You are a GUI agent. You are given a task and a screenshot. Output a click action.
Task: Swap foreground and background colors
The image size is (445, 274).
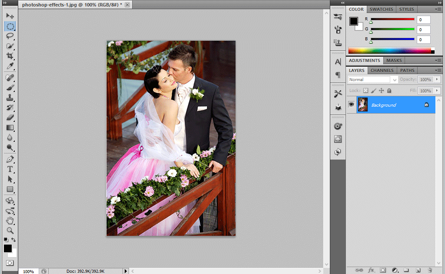pyautogui.click(x=13, y=239)
